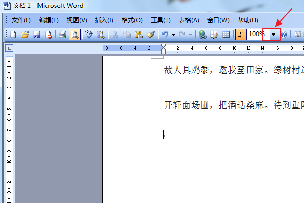
Task: Insert a hyperlink with the globe icon
Action: [x=202, y=35]
